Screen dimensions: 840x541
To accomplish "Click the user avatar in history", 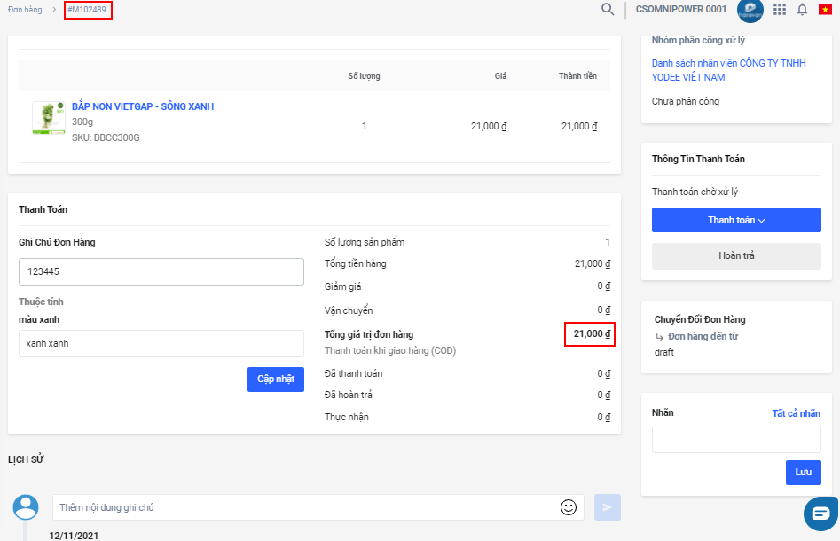I will (27, 507).
